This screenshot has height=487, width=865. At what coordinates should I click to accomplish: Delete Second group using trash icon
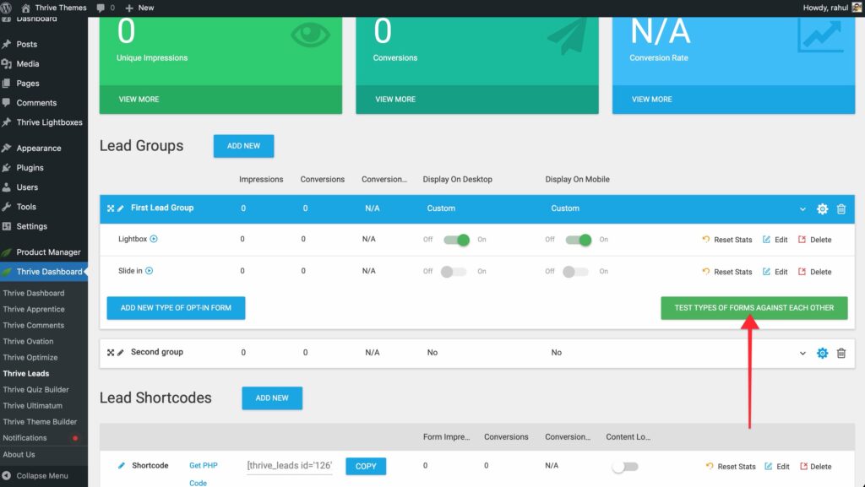(841, 353)
